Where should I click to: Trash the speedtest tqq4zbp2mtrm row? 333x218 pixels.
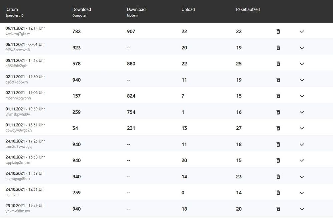point(278,160)
